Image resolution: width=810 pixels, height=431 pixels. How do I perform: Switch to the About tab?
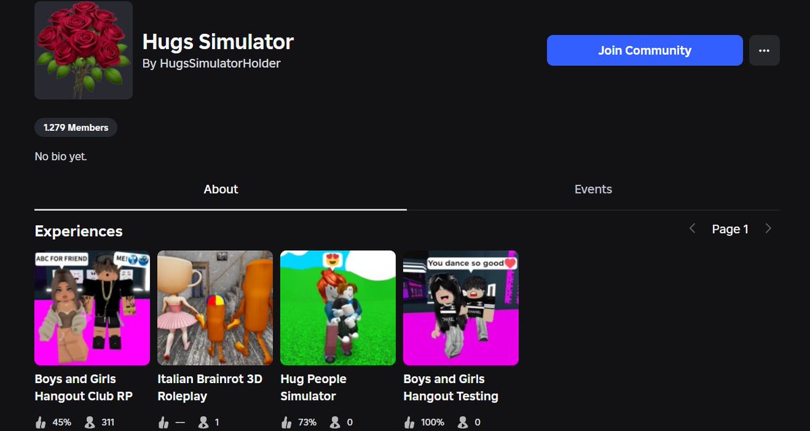(x=221, y=190)
